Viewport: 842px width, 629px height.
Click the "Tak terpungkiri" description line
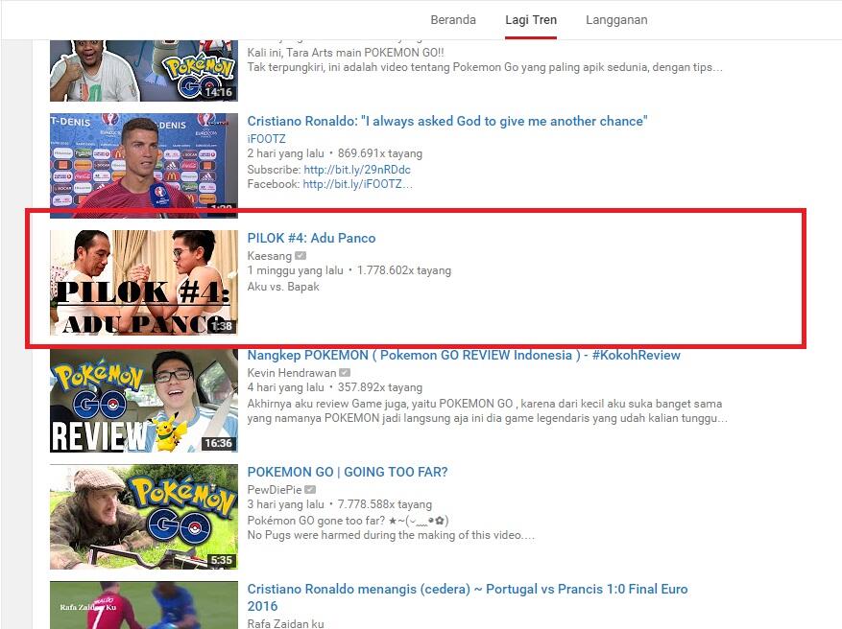(x=485, y=67)
